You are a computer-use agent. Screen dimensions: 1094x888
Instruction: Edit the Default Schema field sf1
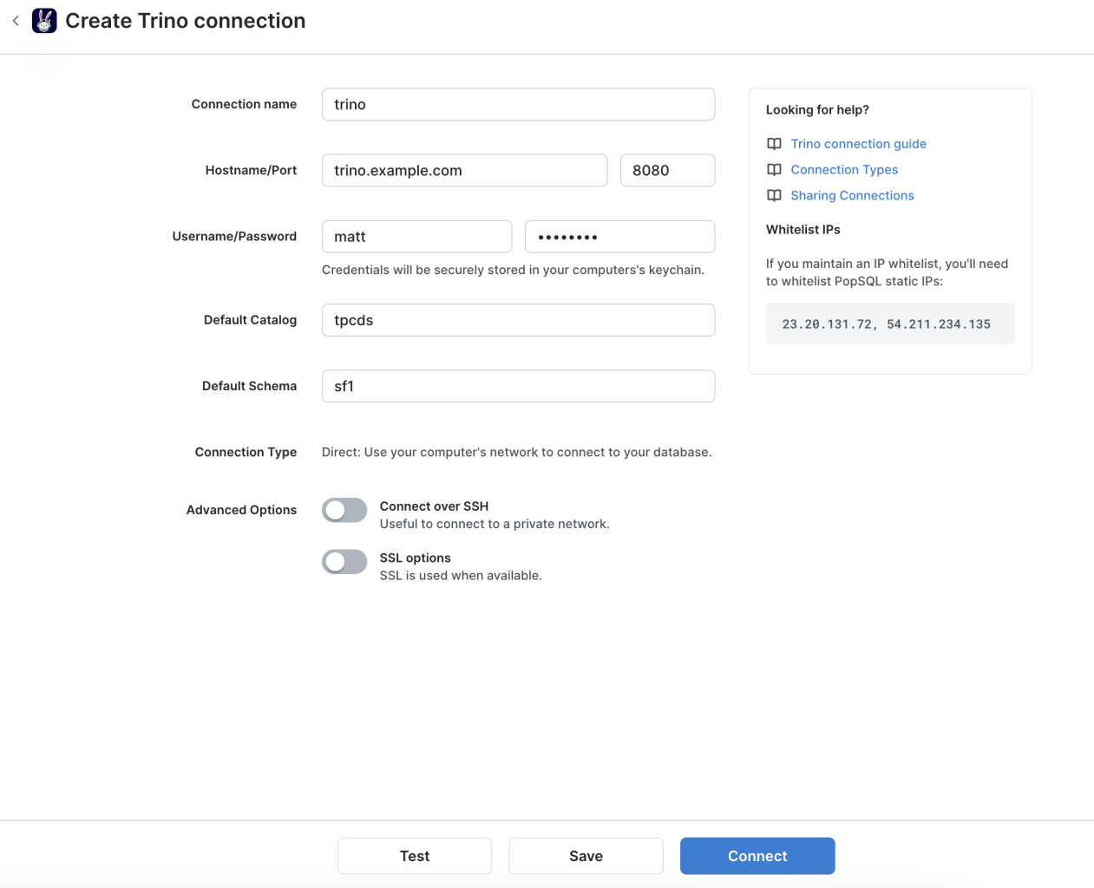click(518, 386)
